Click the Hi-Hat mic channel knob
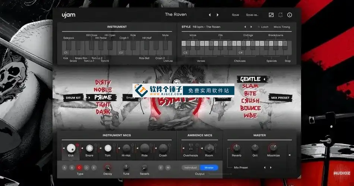The height and width of the screenshot is (186, 354). click(x=126, y=148)
